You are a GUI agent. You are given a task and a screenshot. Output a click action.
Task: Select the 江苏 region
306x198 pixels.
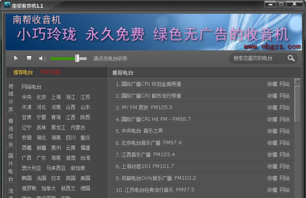pos(85,97)
